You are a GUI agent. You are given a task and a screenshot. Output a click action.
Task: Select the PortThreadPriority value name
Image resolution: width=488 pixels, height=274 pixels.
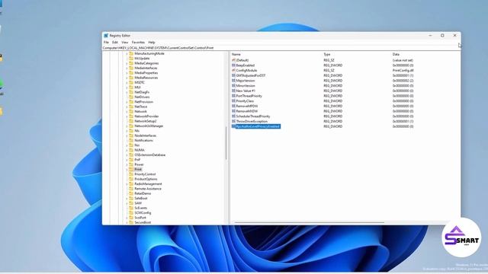click(249, 96)
